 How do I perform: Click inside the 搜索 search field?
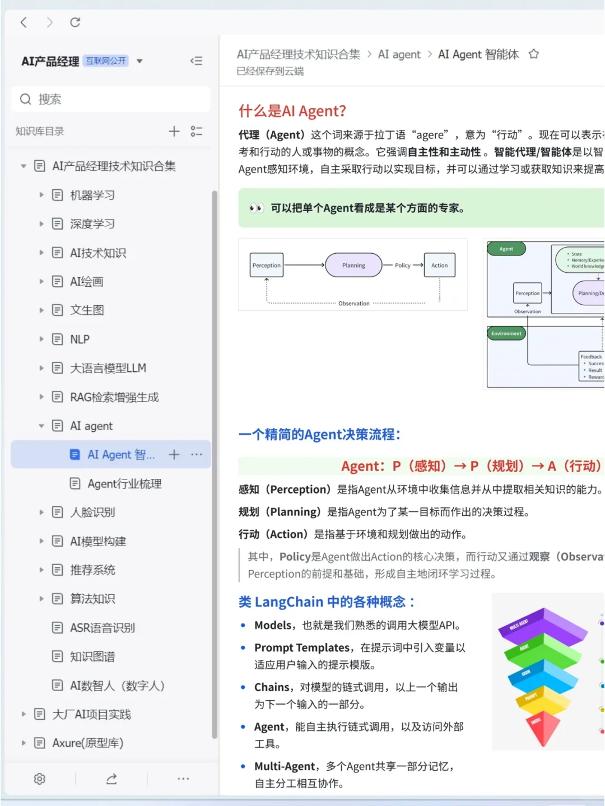pos(110,99)
